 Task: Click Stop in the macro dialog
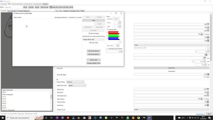[x=94, y=20]
